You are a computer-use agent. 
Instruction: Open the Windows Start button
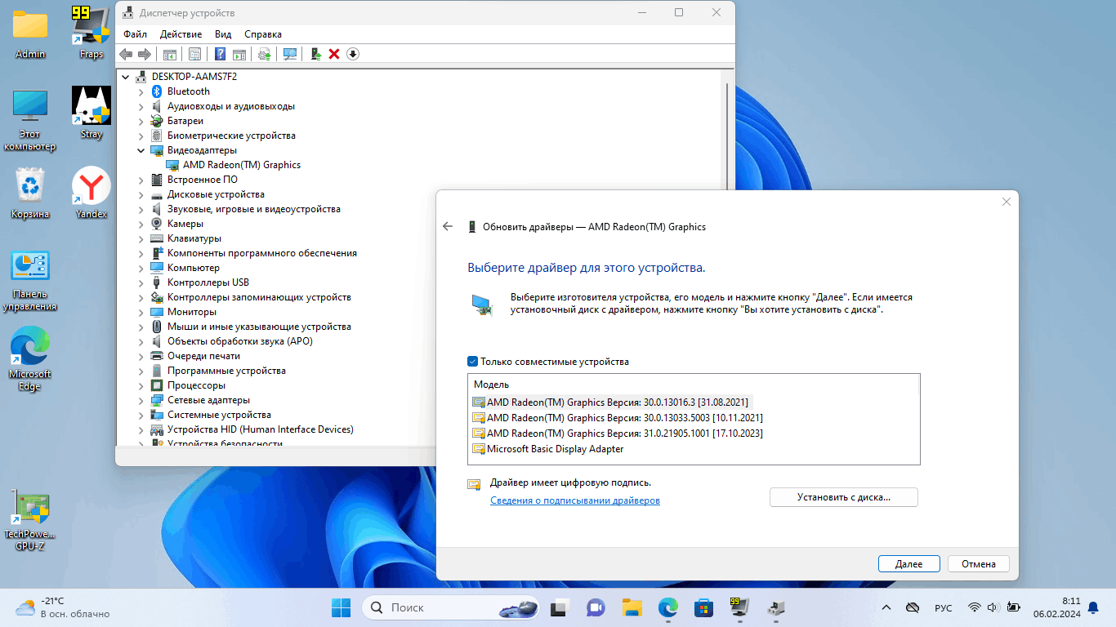341,607
